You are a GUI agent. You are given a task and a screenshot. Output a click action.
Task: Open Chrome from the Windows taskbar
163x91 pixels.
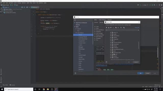tap(44, 89)
